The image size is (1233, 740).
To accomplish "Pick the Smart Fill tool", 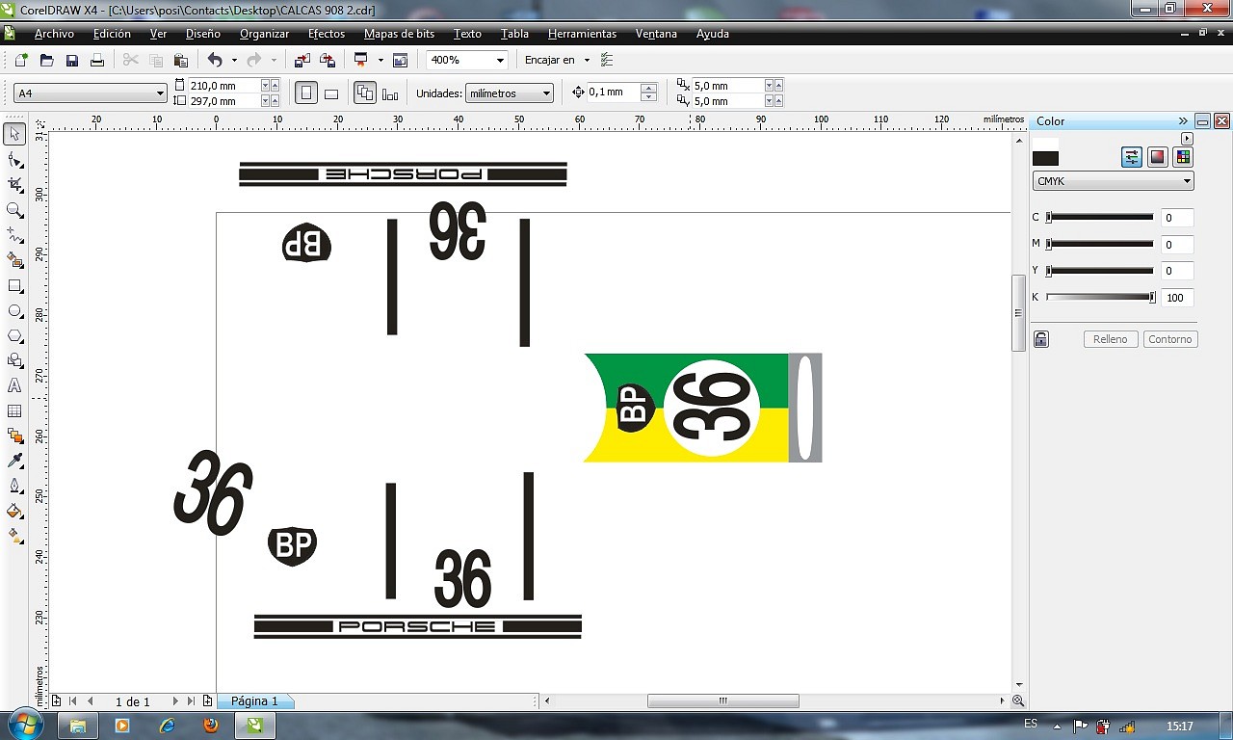I will [14, 260].
